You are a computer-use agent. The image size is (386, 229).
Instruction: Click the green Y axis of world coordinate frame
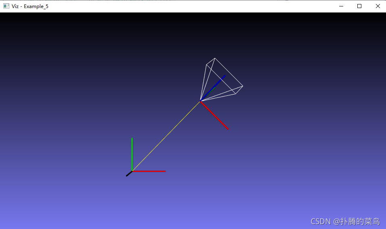(x=132, y=154)
